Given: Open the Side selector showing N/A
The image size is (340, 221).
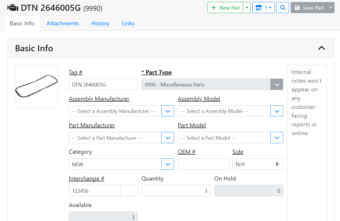Looking at the screenshot, I should click(257, 164).
